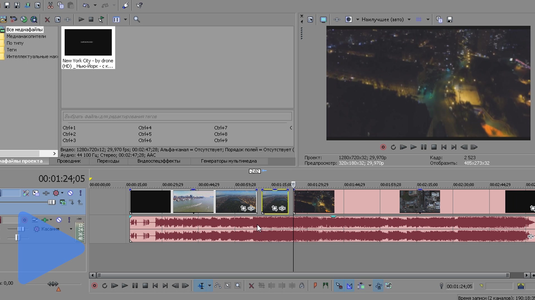Open video track automation settings dropdown arrow
The height and width of the screenshot is (300, 535).
62,193
